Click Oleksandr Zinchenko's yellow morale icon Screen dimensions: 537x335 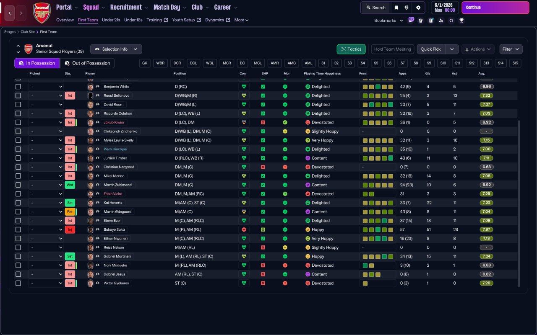285,131
